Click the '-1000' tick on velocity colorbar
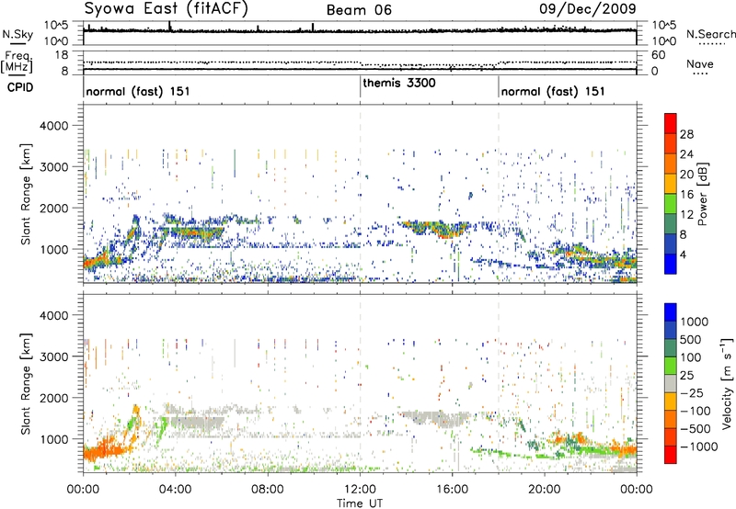736x509 pixels. click(699, 447)
